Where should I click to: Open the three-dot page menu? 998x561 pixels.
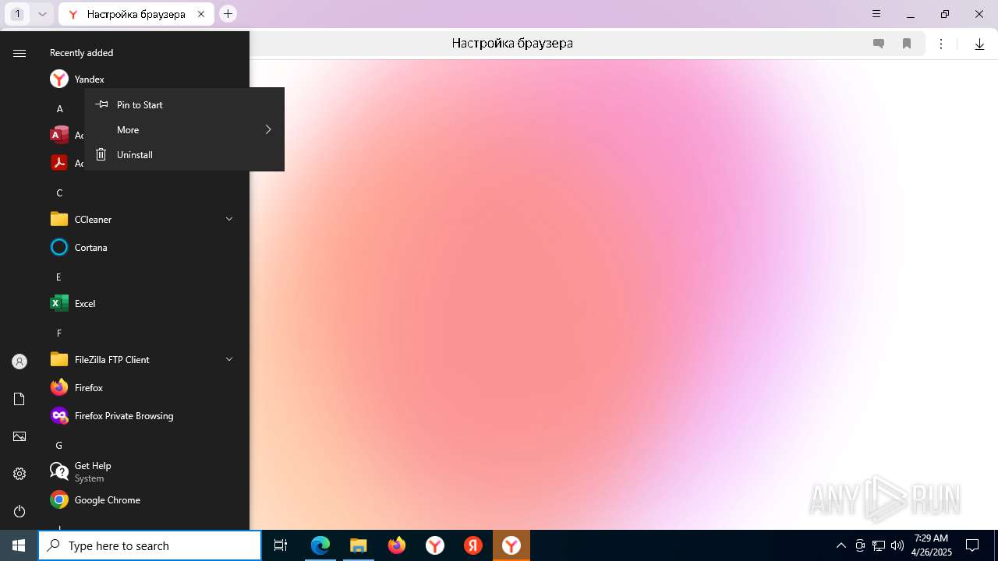coord(941,44)
